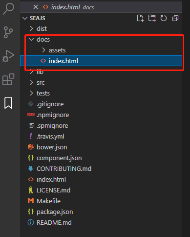Click the New File icon
The height and width of the screenshot is (237, 190).
pos(140,18)
